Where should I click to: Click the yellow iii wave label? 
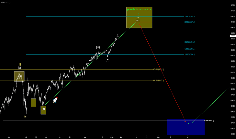click(x=20, y=65)
